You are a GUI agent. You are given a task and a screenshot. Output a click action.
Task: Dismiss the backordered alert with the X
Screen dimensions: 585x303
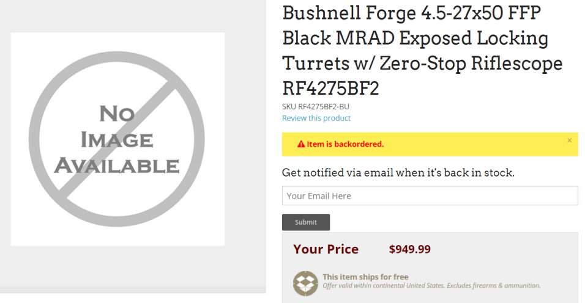[x=569, y=141]
